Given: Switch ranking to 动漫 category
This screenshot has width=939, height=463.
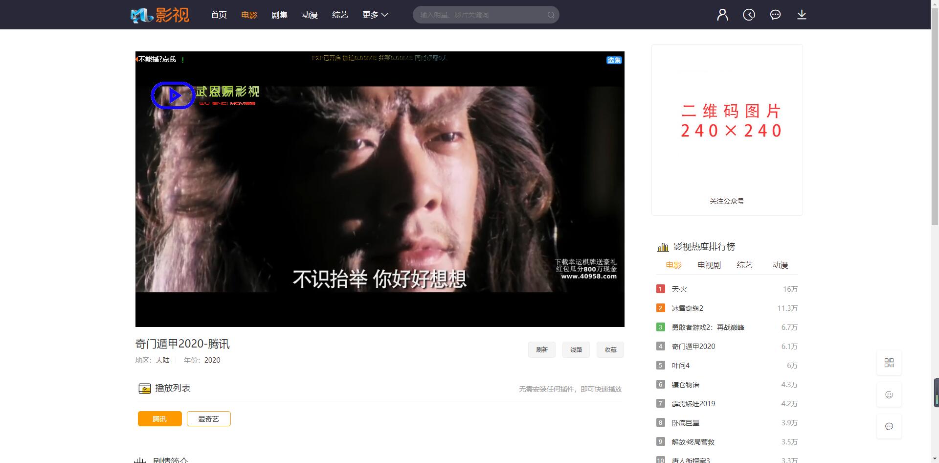Looking at the screenshot, I should pos(780,265).
